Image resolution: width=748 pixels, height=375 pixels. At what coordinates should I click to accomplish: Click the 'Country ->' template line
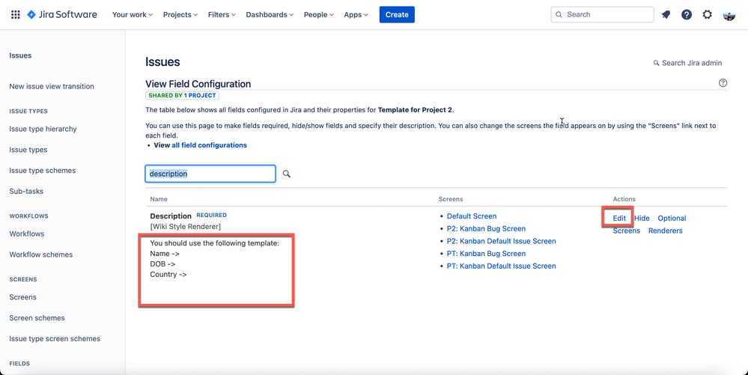168,275
